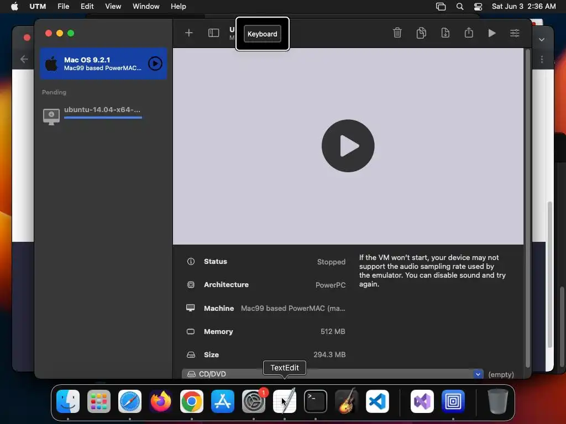Click the three-dot menu in the background window

pos(542,59)
